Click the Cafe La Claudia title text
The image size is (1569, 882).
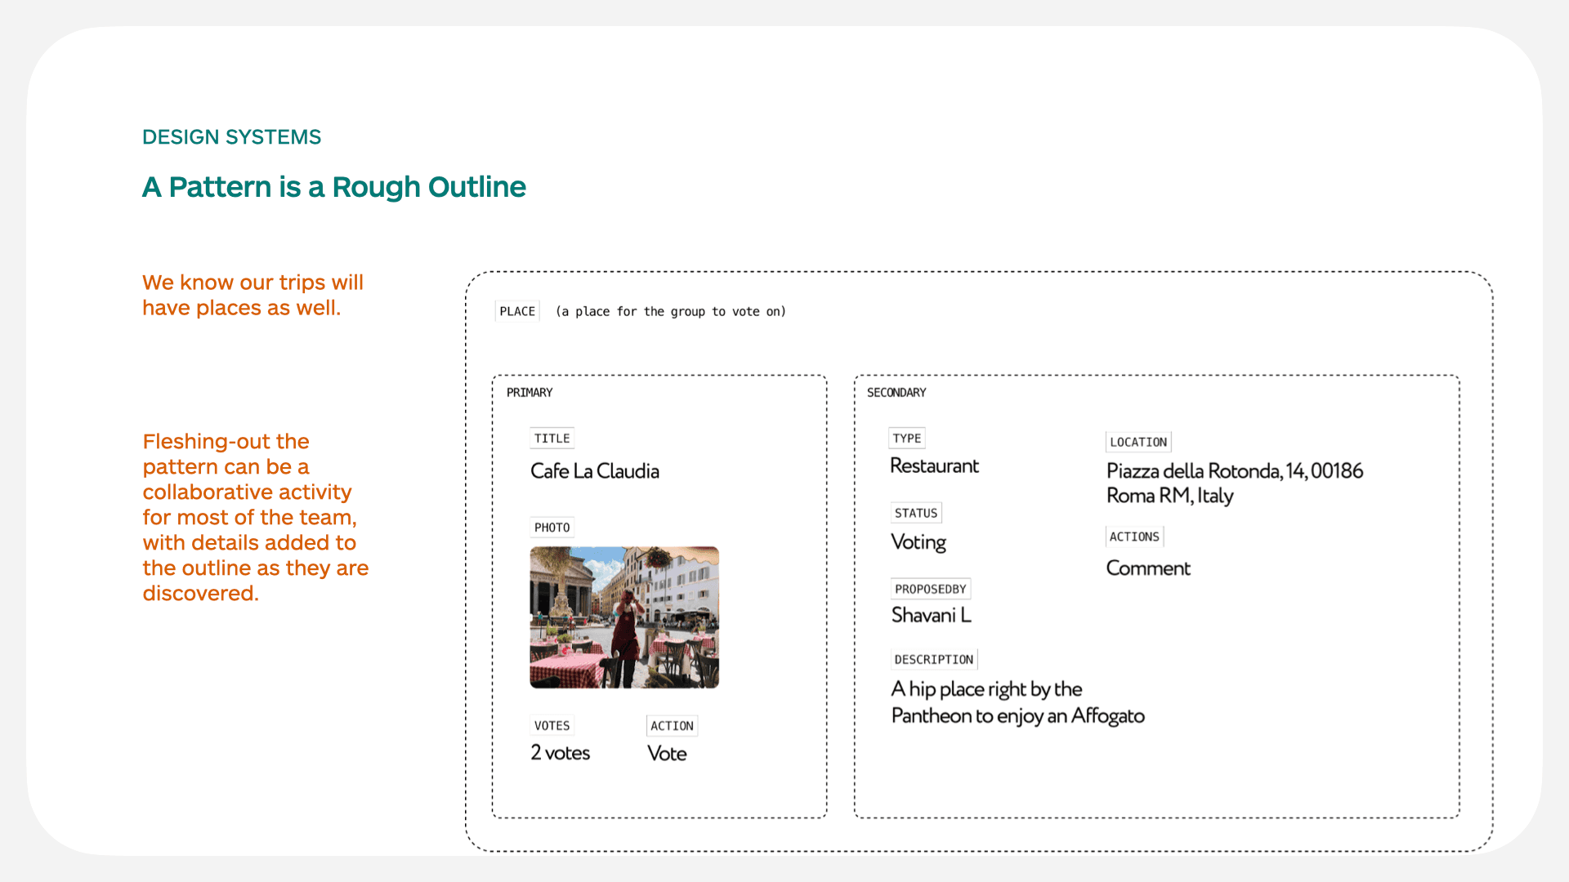point(594,471)
